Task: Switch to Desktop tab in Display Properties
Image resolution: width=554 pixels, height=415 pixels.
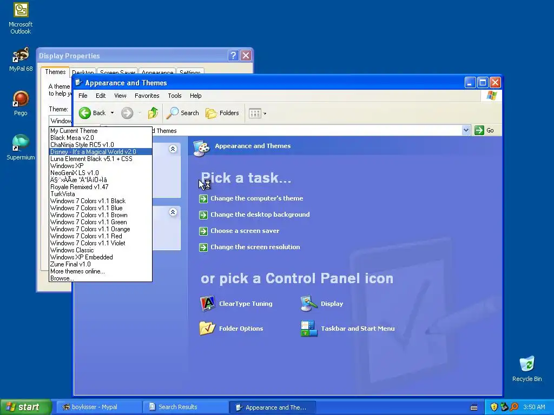Action: [83, 72]
